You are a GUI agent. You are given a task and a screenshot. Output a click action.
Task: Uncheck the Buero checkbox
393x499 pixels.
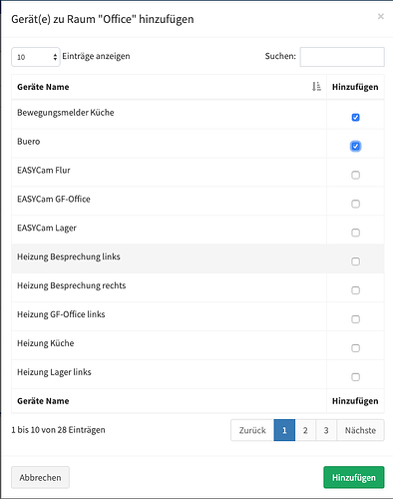[355, 146]
